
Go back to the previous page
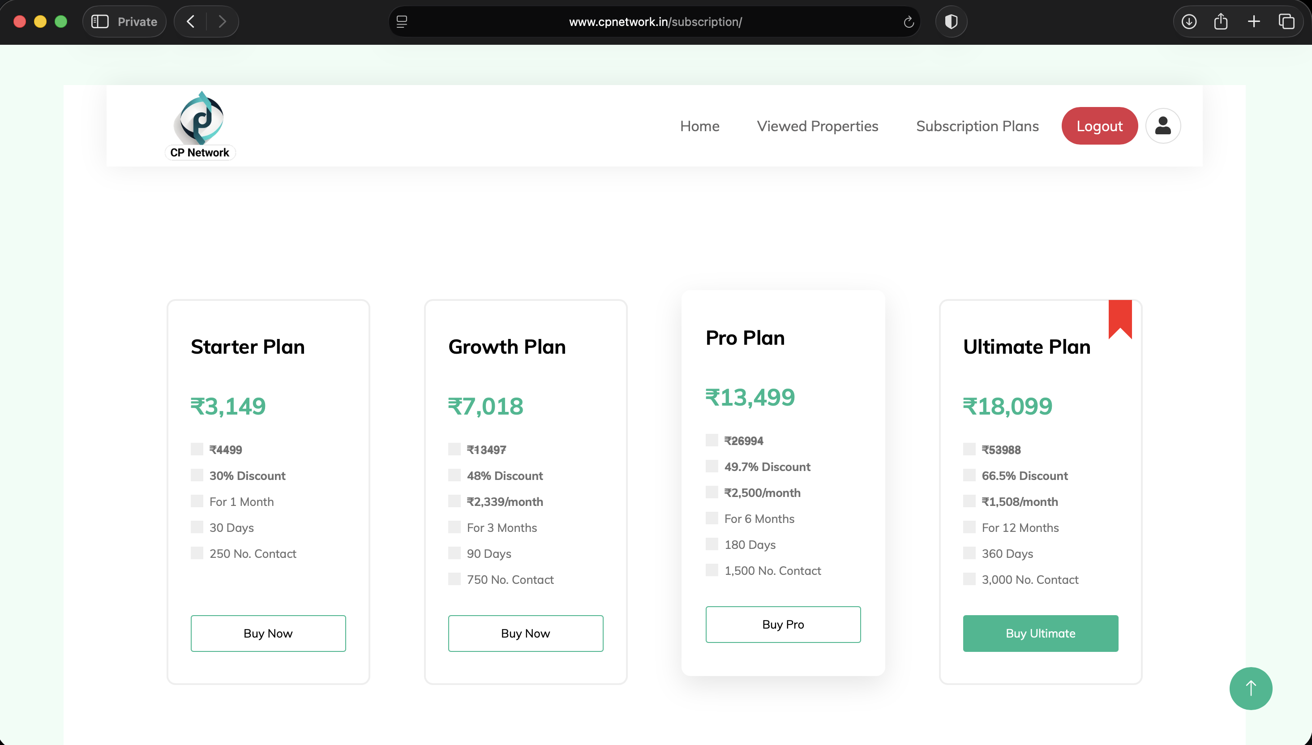point(191,22)
